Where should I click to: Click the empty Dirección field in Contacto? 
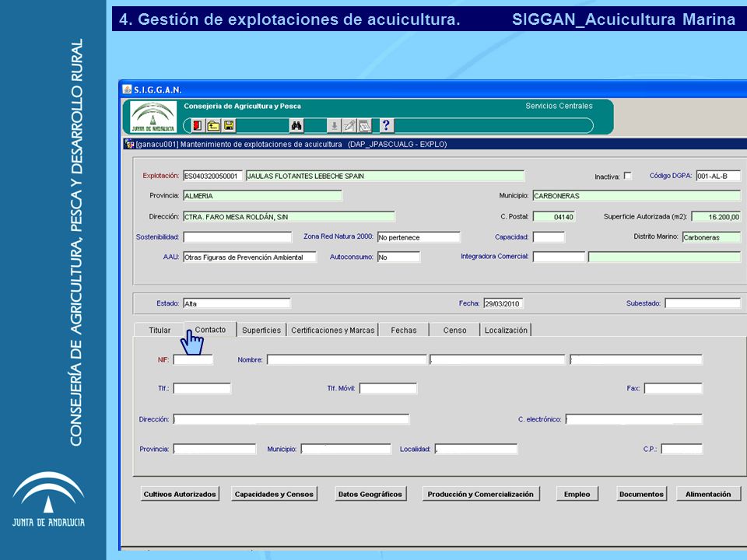coord(291,419)
